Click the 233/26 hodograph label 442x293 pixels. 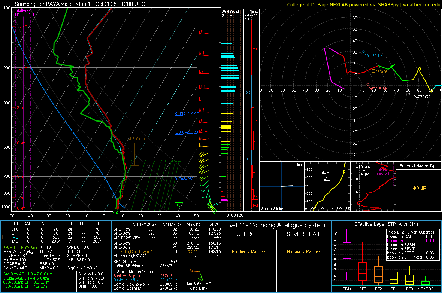tap(381, 72)
